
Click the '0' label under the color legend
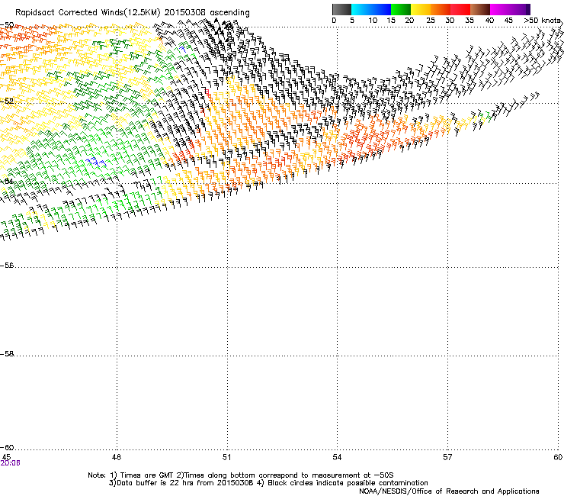coord(334,21)
